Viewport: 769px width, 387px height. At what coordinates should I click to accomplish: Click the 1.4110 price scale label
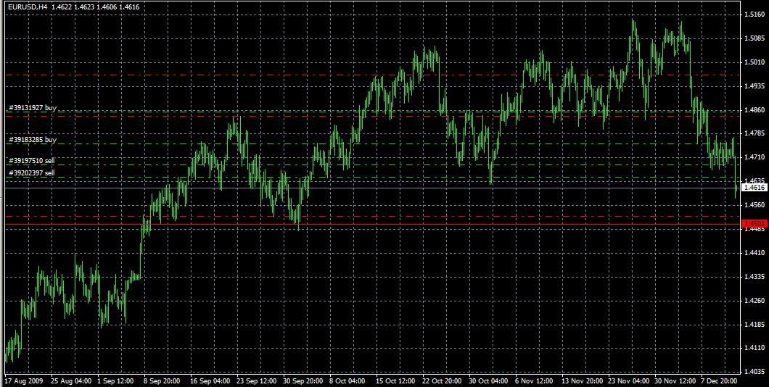pyautogui.click(x=753, y=349)
